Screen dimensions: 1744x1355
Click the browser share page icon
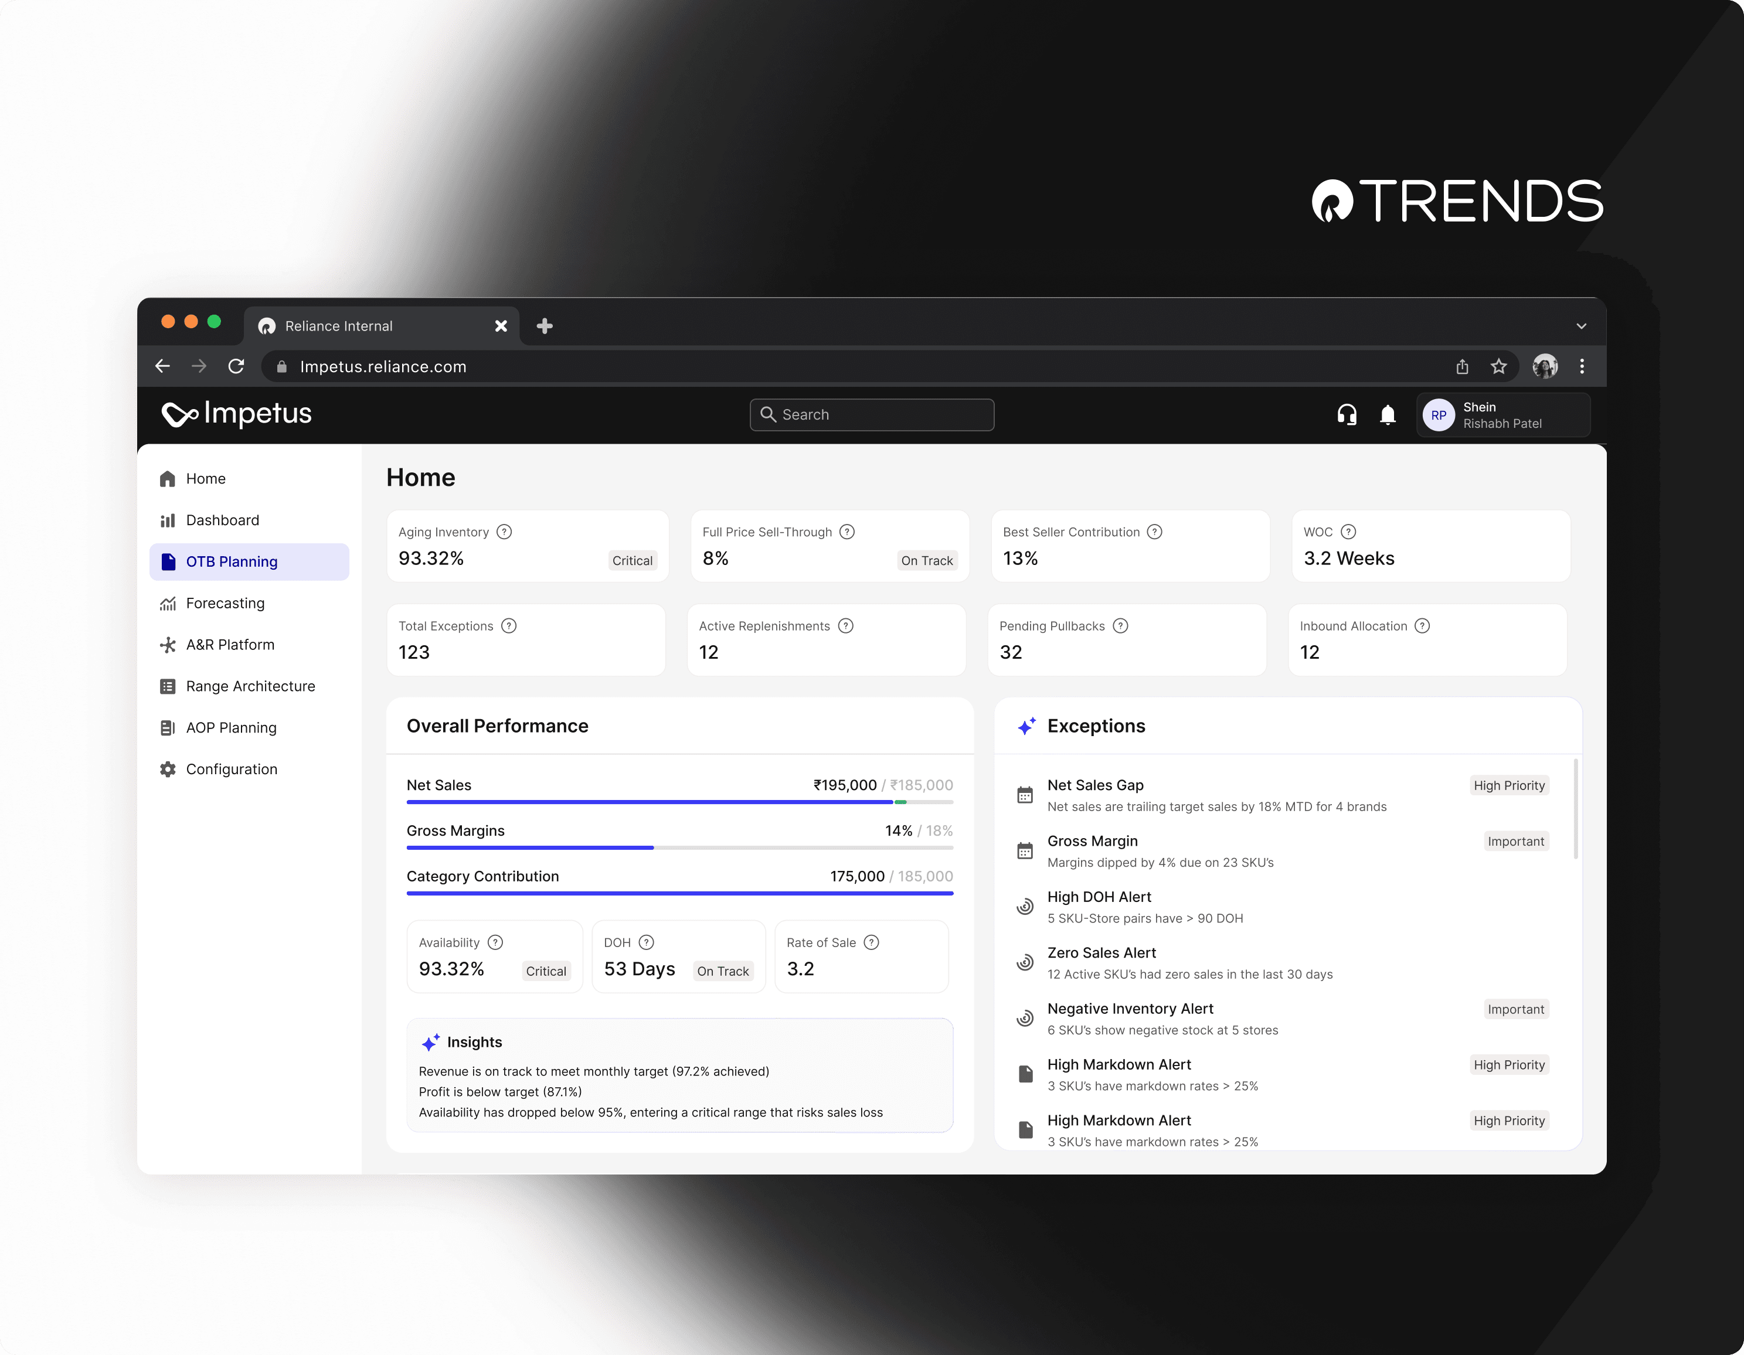[x=1462, y=366]
